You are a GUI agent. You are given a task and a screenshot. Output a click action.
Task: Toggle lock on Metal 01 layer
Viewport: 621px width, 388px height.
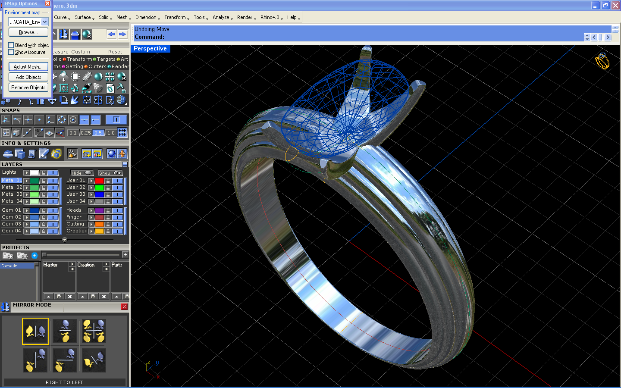43,181
